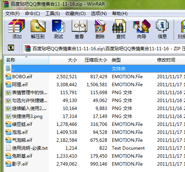Click the 泡泡.eif file name
The image size is (185, 172).
tap(20, 132)
